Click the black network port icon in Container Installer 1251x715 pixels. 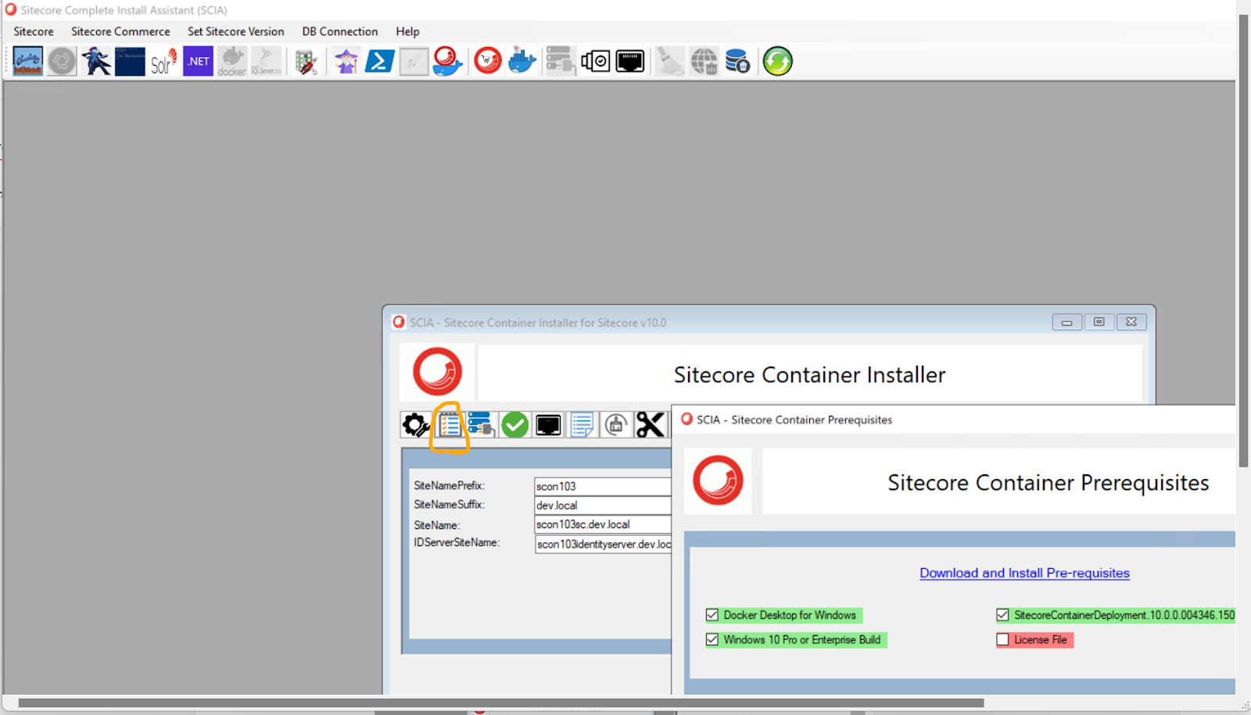[548, 425]
